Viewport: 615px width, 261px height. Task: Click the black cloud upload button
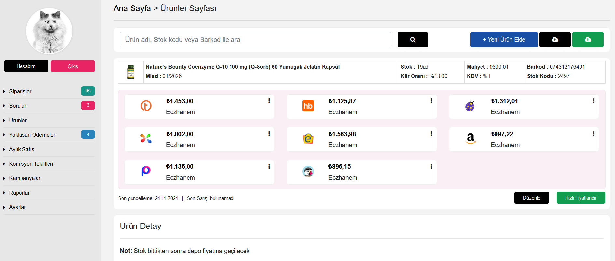click(x=555, y=40)
